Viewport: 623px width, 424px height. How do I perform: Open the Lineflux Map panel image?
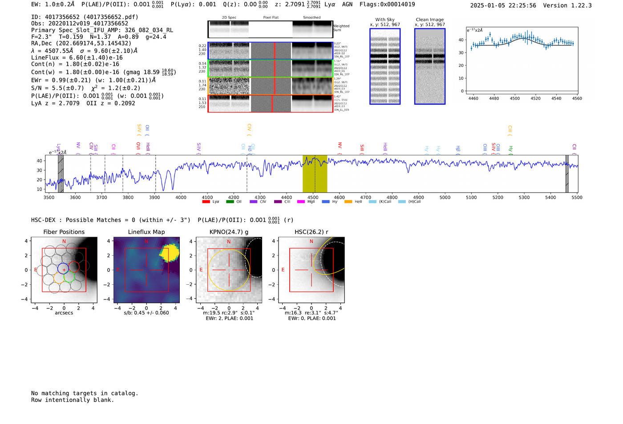146,271
